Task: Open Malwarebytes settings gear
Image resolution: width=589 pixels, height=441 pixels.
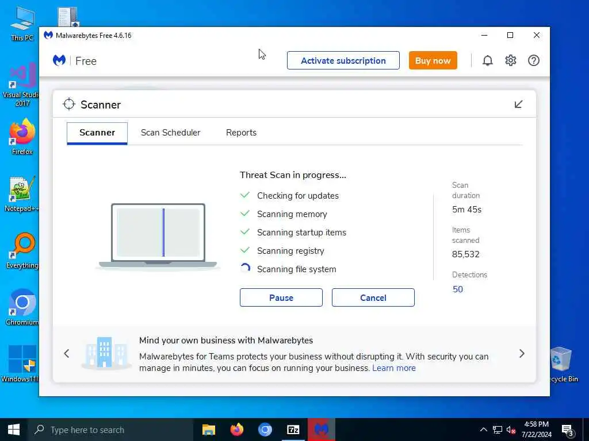Action: (511, 60)
